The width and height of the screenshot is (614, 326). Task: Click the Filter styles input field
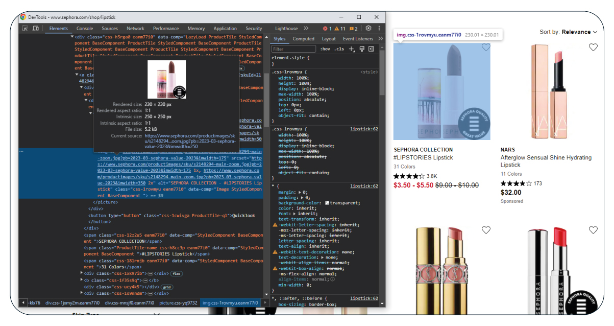click(293, 49)
